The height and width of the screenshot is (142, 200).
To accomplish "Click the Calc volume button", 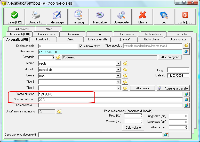I will coord(133,128).
